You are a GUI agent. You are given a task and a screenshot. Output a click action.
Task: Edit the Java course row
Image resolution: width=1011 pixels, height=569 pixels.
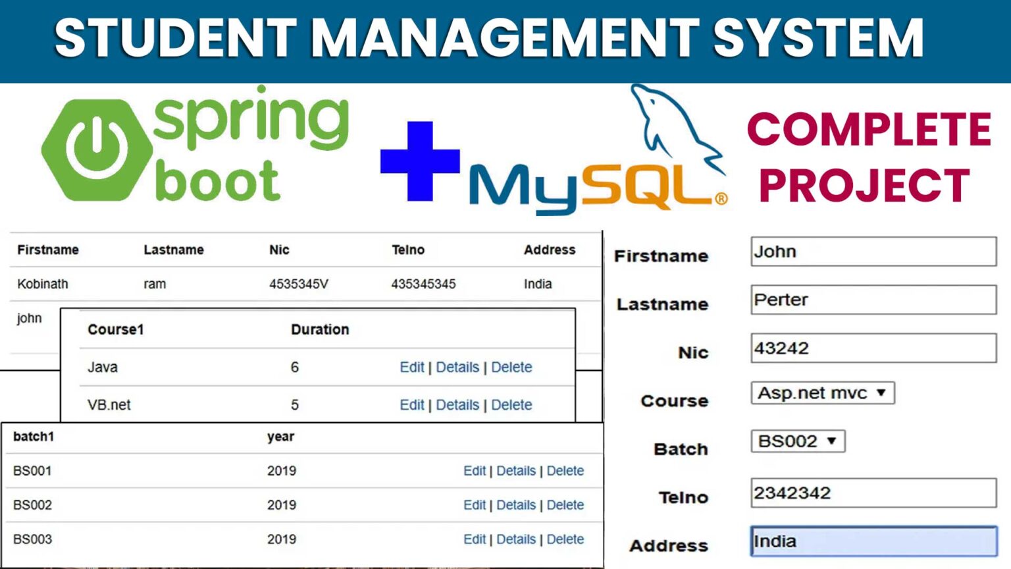coord(412,367)
